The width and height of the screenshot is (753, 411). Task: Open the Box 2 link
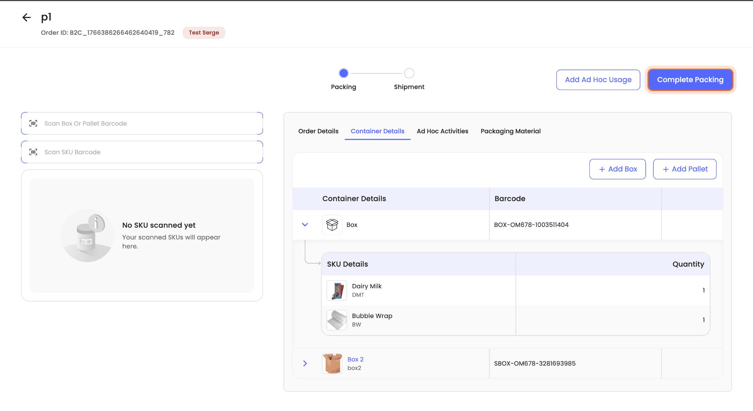[x=355, y=359]
